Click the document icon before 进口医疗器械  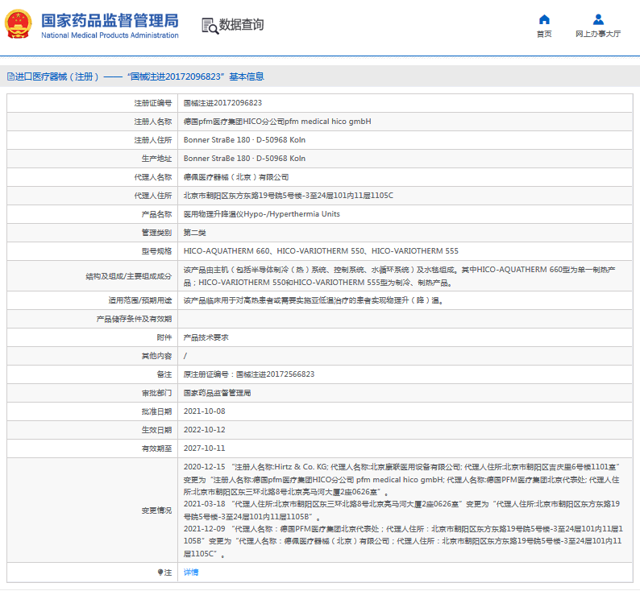click(x=10, y=76)
